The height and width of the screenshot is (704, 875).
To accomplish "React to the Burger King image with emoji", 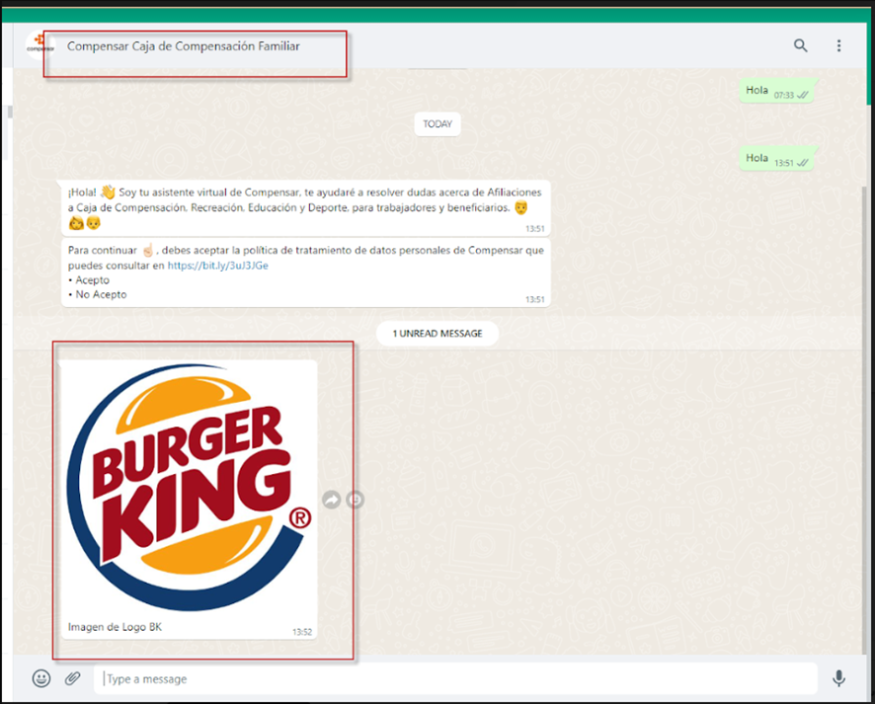I will click(x=356, y=500).
